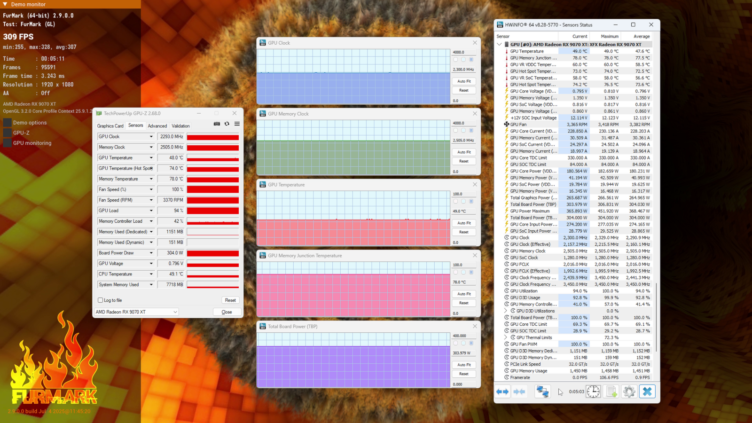Click the shrink columns arrows icon in HWiNFO

[519, 392]
